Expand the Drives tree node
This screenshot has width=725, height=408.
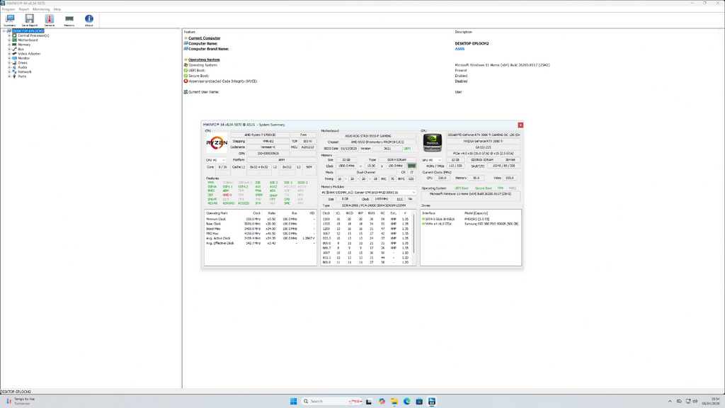pos(9,63)
